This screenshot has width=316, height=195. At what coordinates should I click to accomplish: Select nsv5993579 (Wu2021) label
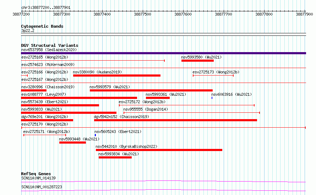coord(110,87)
